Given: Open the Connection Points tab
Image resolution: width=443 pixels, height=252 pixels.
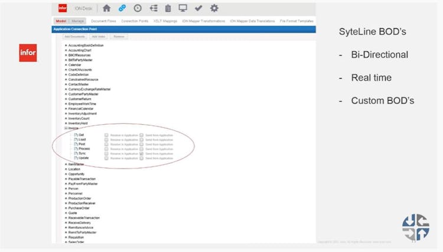Looking at the screenshot, I should (135, 21).
